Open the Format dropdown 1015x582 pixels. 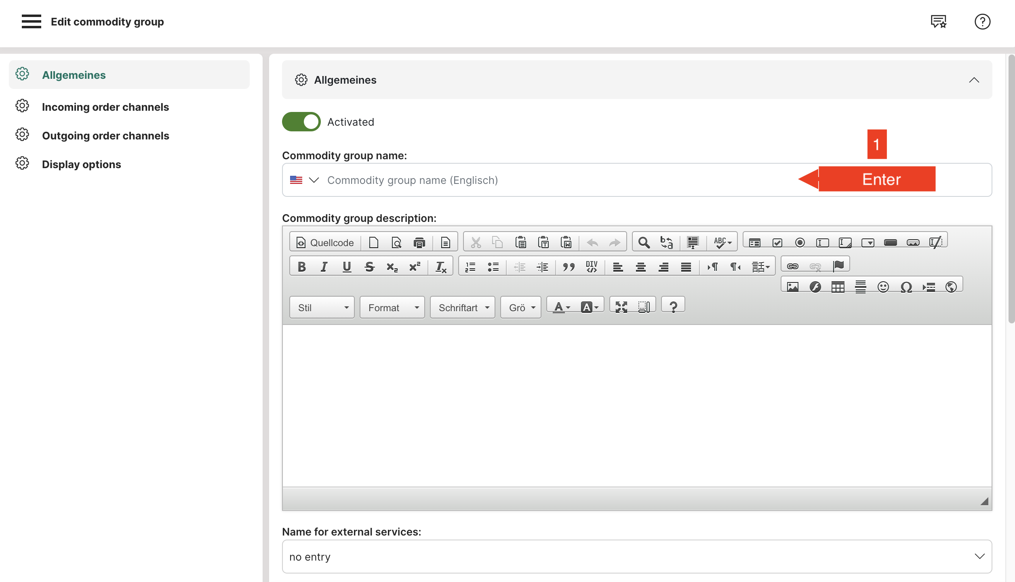coord(392,308)
